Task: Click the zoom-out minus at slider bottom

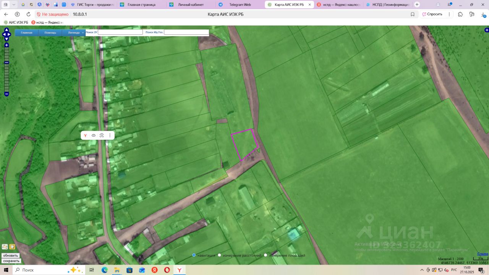Action: 6,94
